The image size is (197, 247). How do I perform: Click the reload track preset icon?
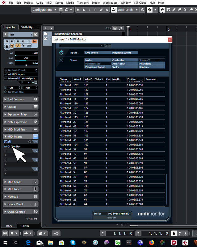(36, 70)
